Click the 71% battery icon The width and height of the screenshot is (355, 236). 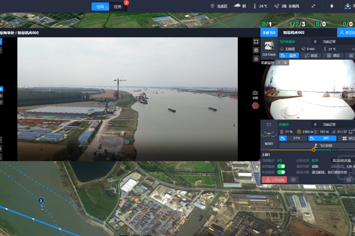(282, 132)
